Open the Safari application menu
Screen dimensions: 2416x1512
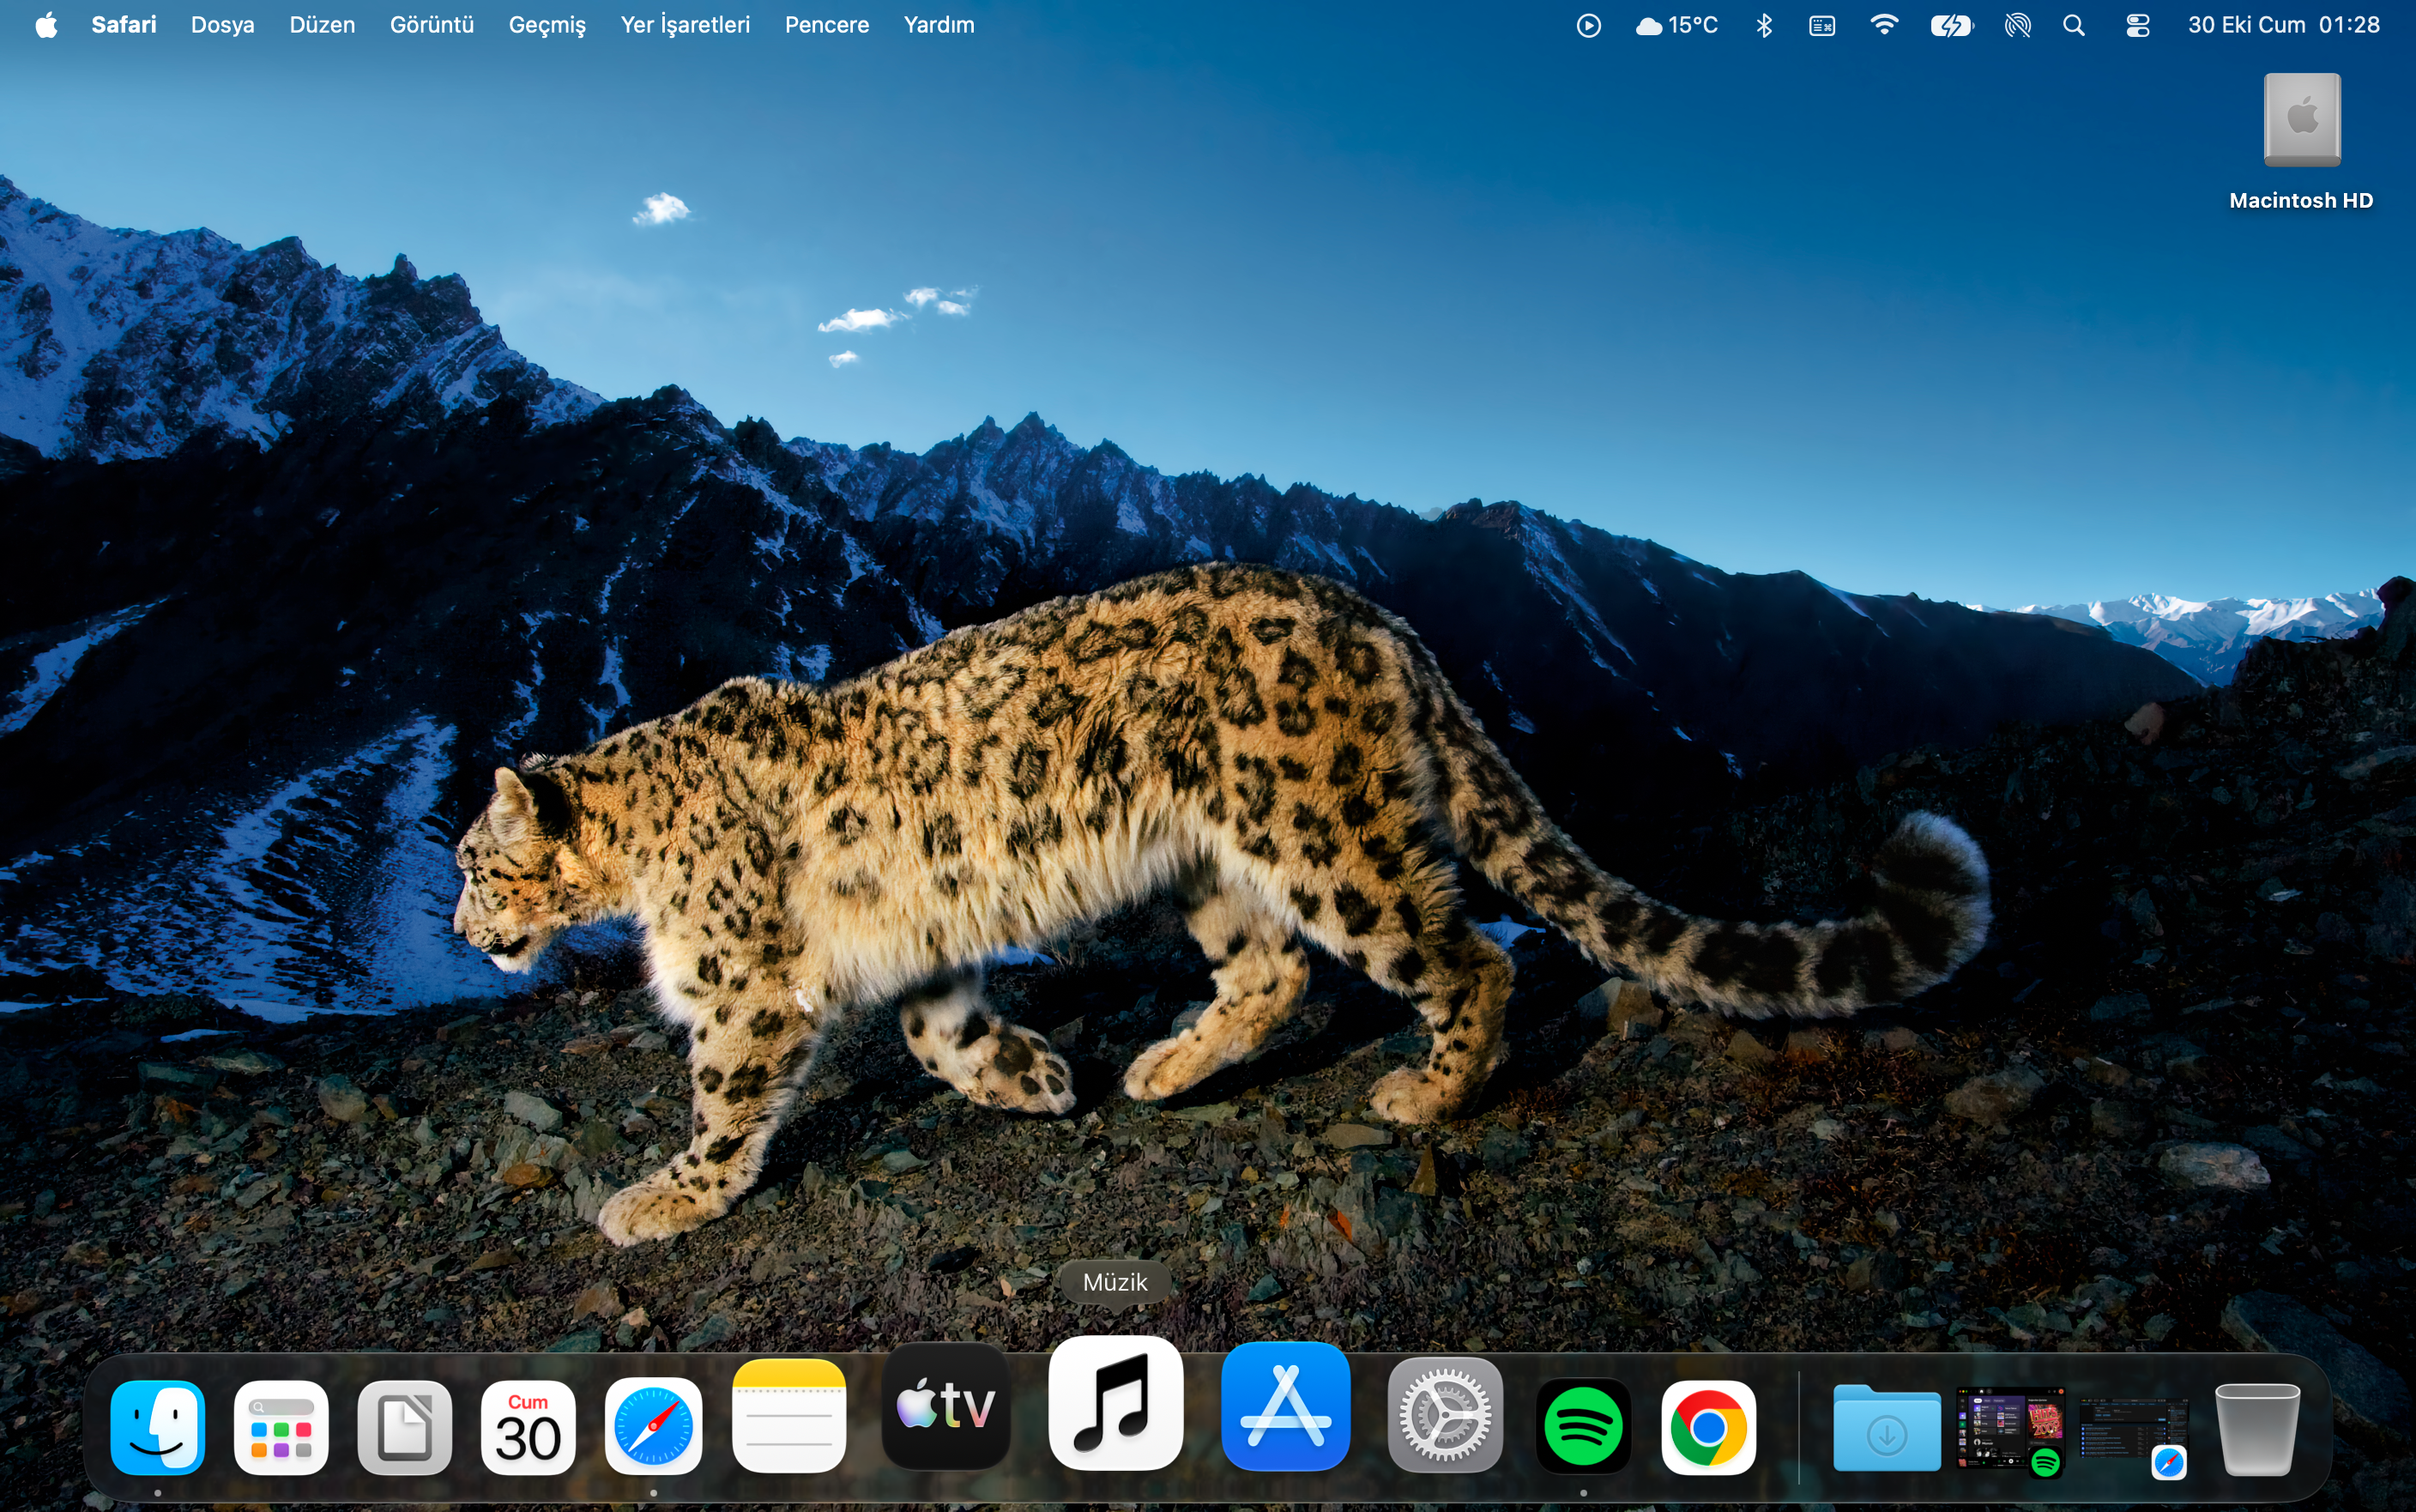click(x=124, y=25)
